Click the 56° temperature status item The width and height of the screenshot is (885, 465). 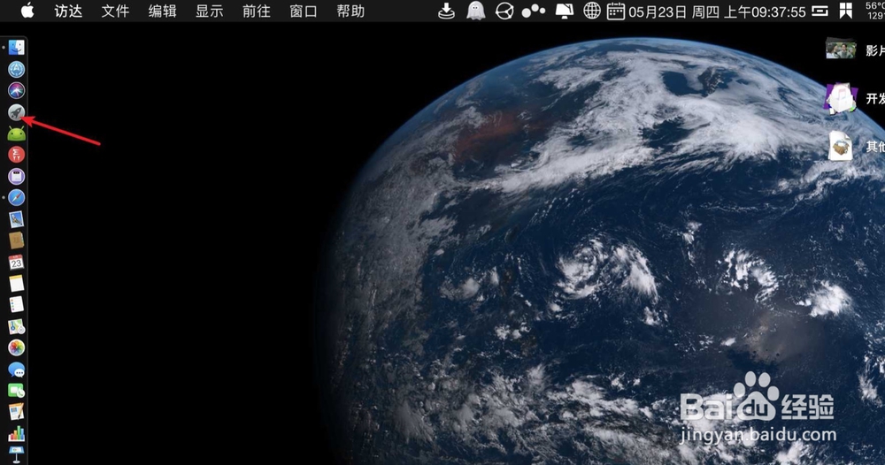pyautogui.click(x=875, y=11)
